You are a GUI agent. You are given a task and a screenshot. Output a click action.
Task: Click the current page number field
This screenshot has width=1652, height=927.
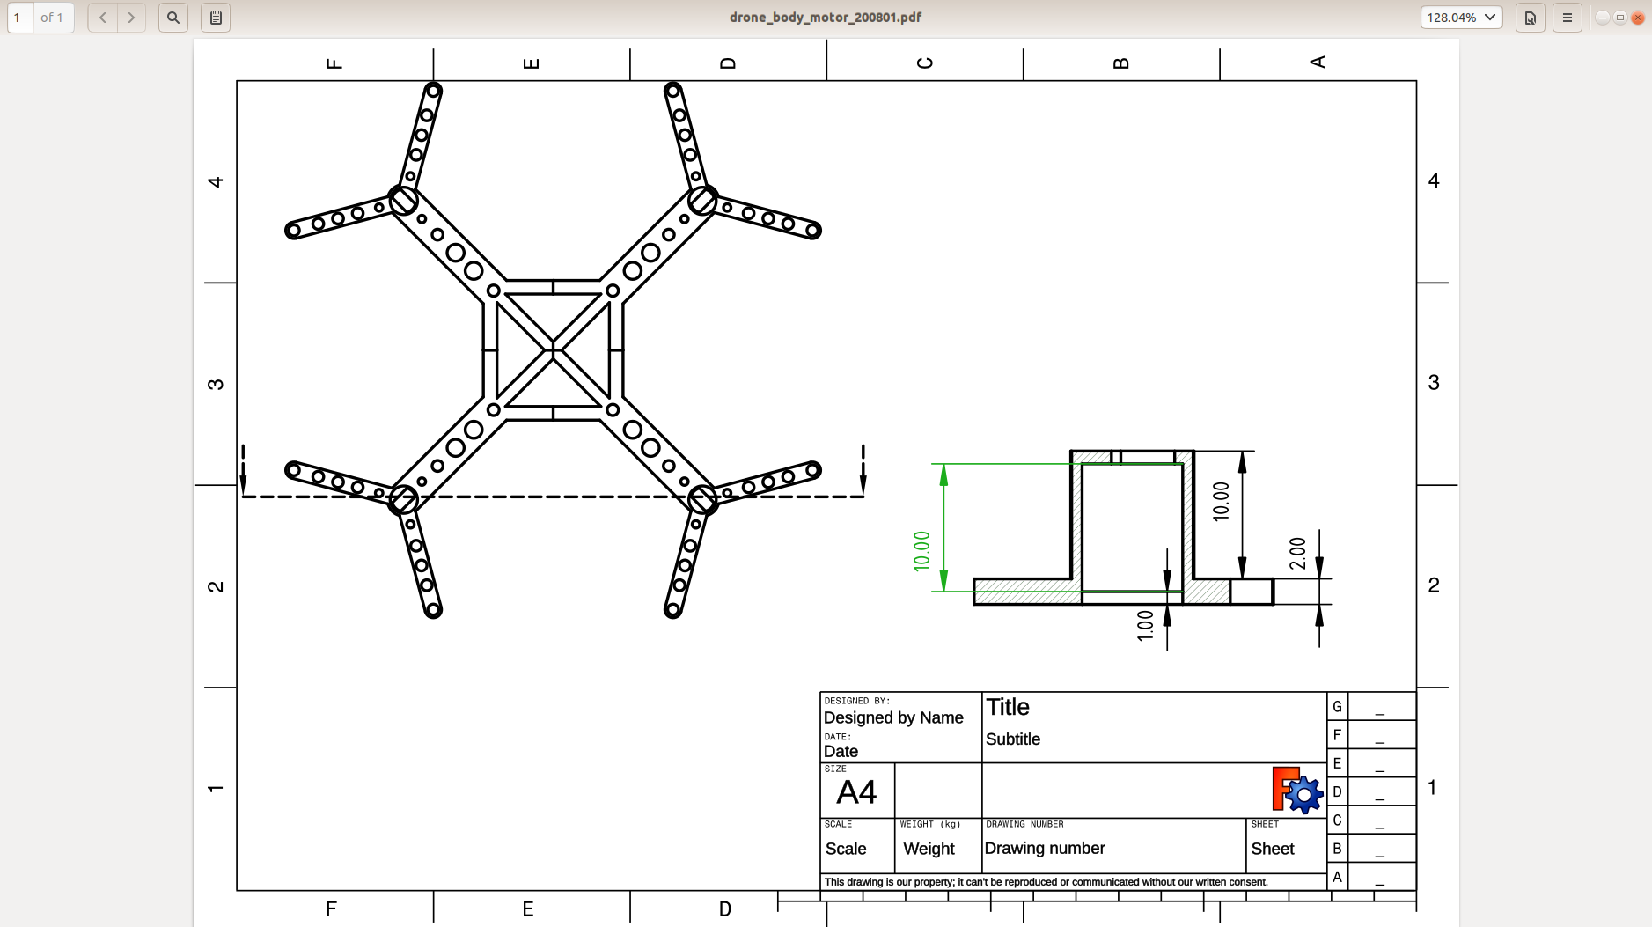20,18
